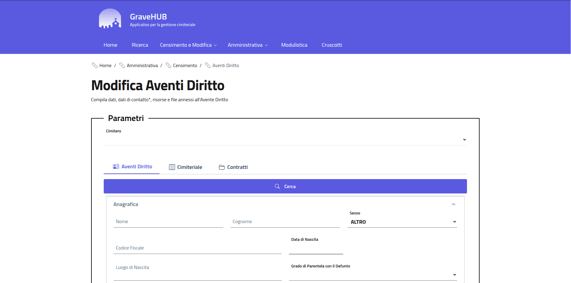
Task: Select the Cimiteriale tab
Action: [x=190, y=167]
